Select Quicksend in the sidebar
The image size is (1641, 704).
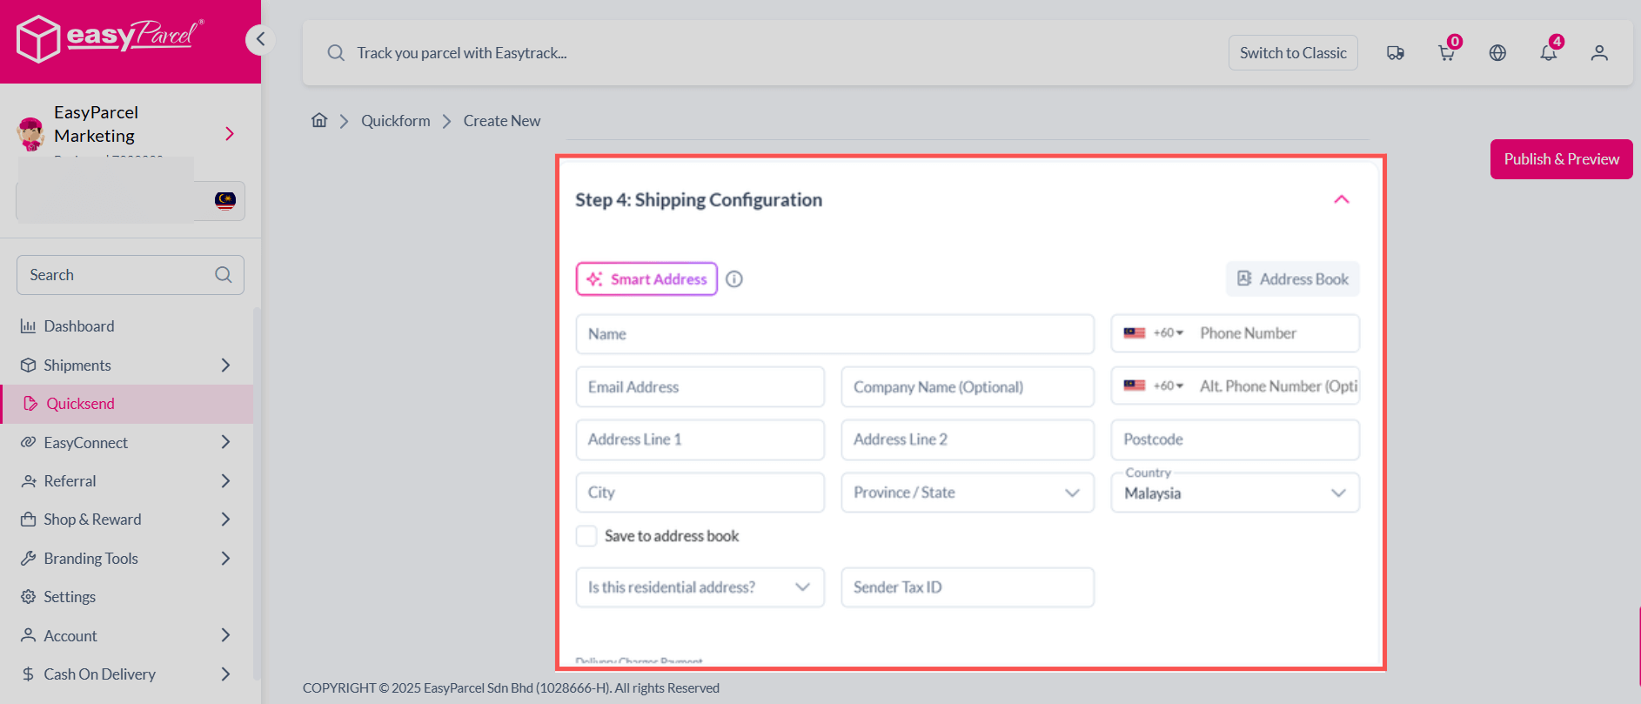point(127,404)
